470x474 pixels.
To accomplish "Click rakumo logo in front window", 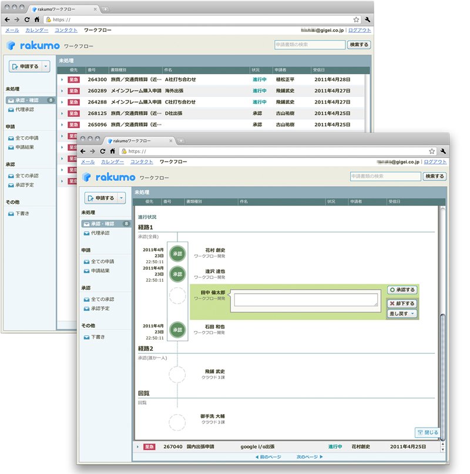I will (x=109, y=177).
